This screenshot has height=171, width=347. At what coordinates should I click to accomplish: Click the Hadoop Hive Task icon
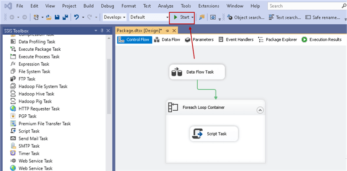click(x=13, y=94)
